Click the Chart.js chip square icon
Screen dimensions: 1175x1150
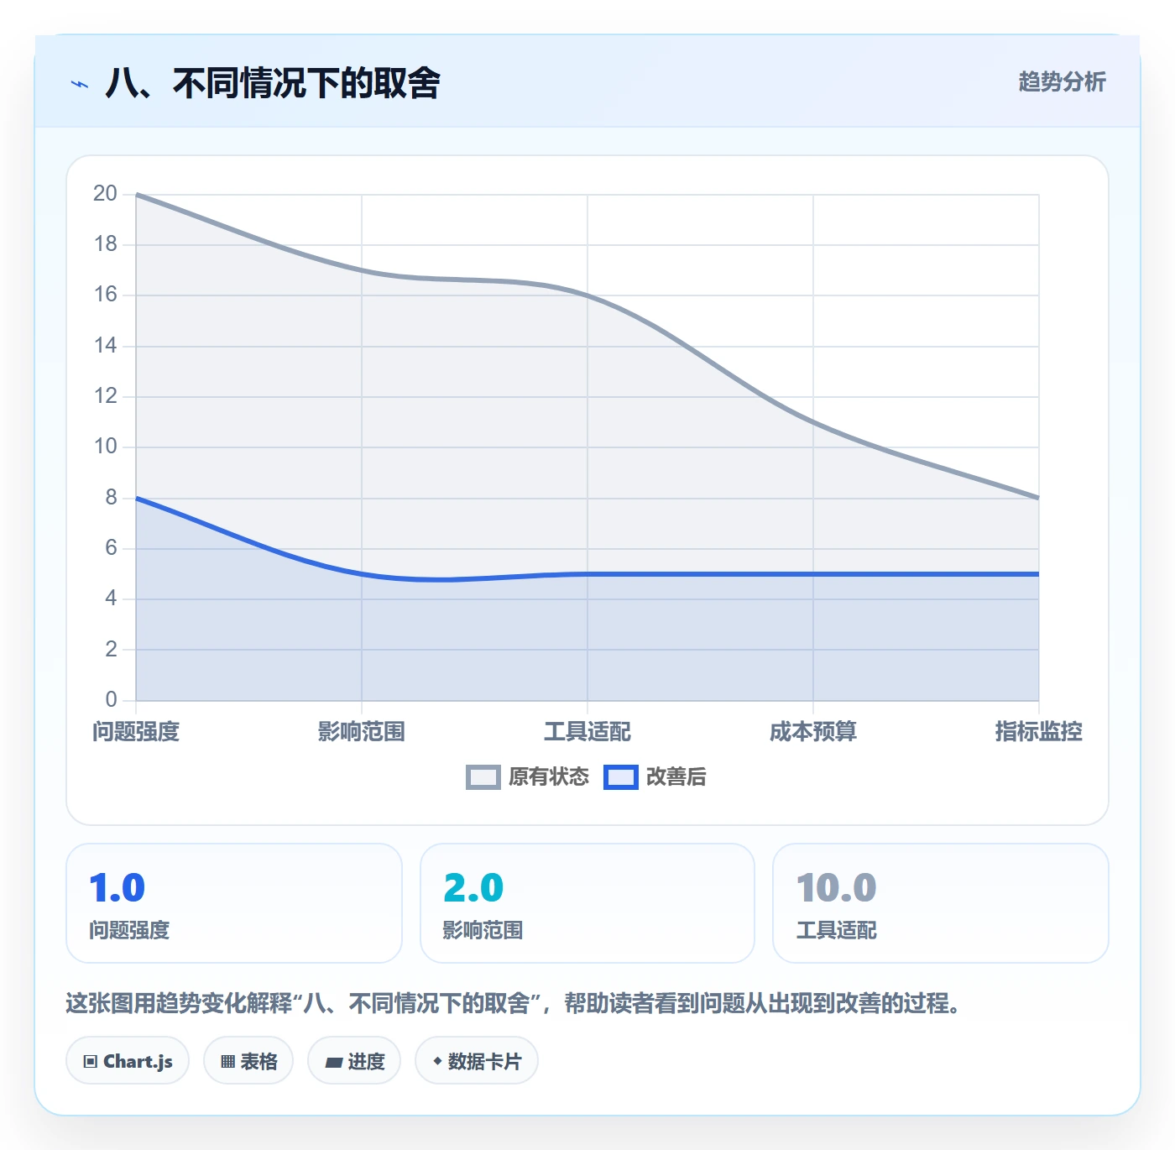91,1062
